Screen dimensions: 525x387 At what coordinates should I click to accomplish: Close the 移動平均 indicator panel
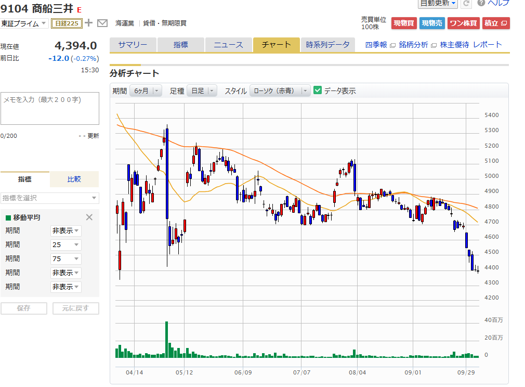tap(89, 217)
